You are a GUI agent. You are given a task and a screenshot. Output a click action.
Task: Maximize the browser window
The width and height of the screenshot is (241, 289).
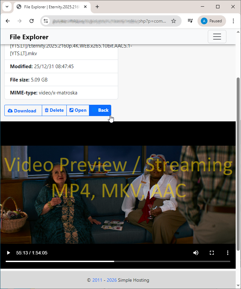(218, 7)
